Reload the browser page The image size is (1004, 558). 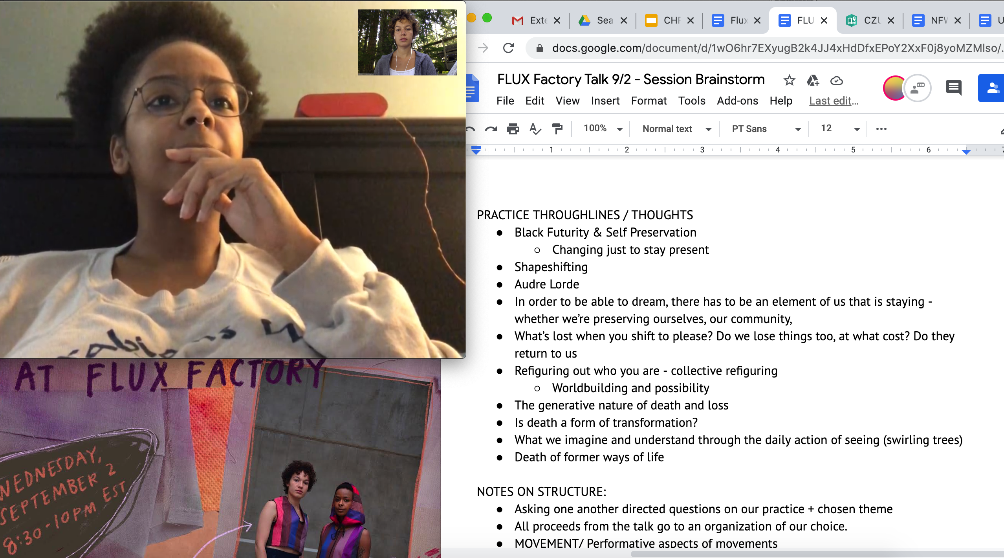click(509, 48)
